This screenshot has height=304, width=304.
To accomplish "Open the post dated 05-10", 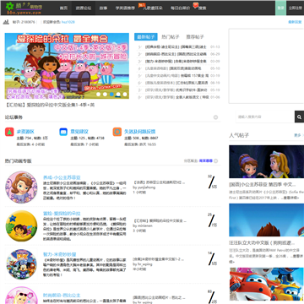I will (x=173, y=68).
